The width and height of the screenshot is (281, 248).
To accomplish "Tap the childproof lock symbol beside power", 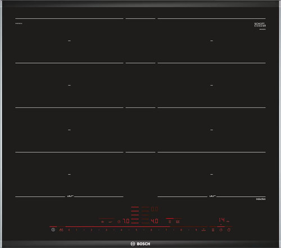I will pyautogui.click(x=61, y=230).
